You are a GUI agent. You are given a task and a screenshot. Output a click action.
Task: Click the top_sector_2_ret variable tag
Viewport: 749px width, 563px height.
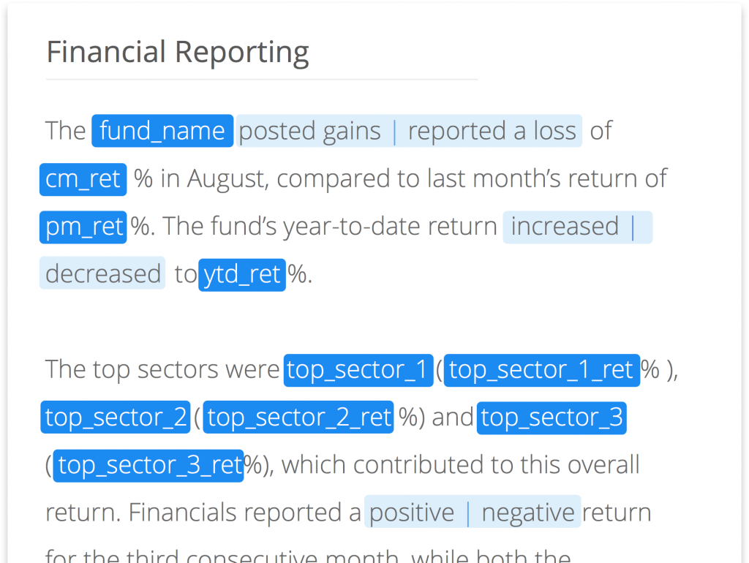(298, 417)
